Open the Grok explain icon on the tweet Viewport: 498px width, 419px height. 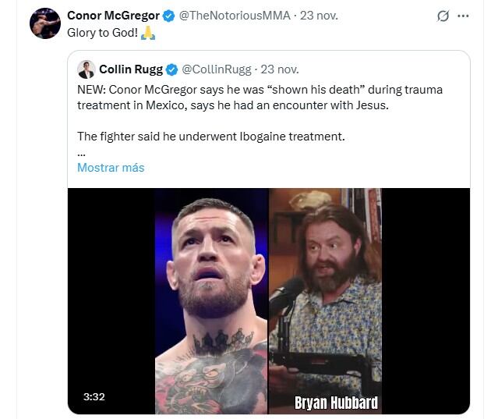(443, 16)
